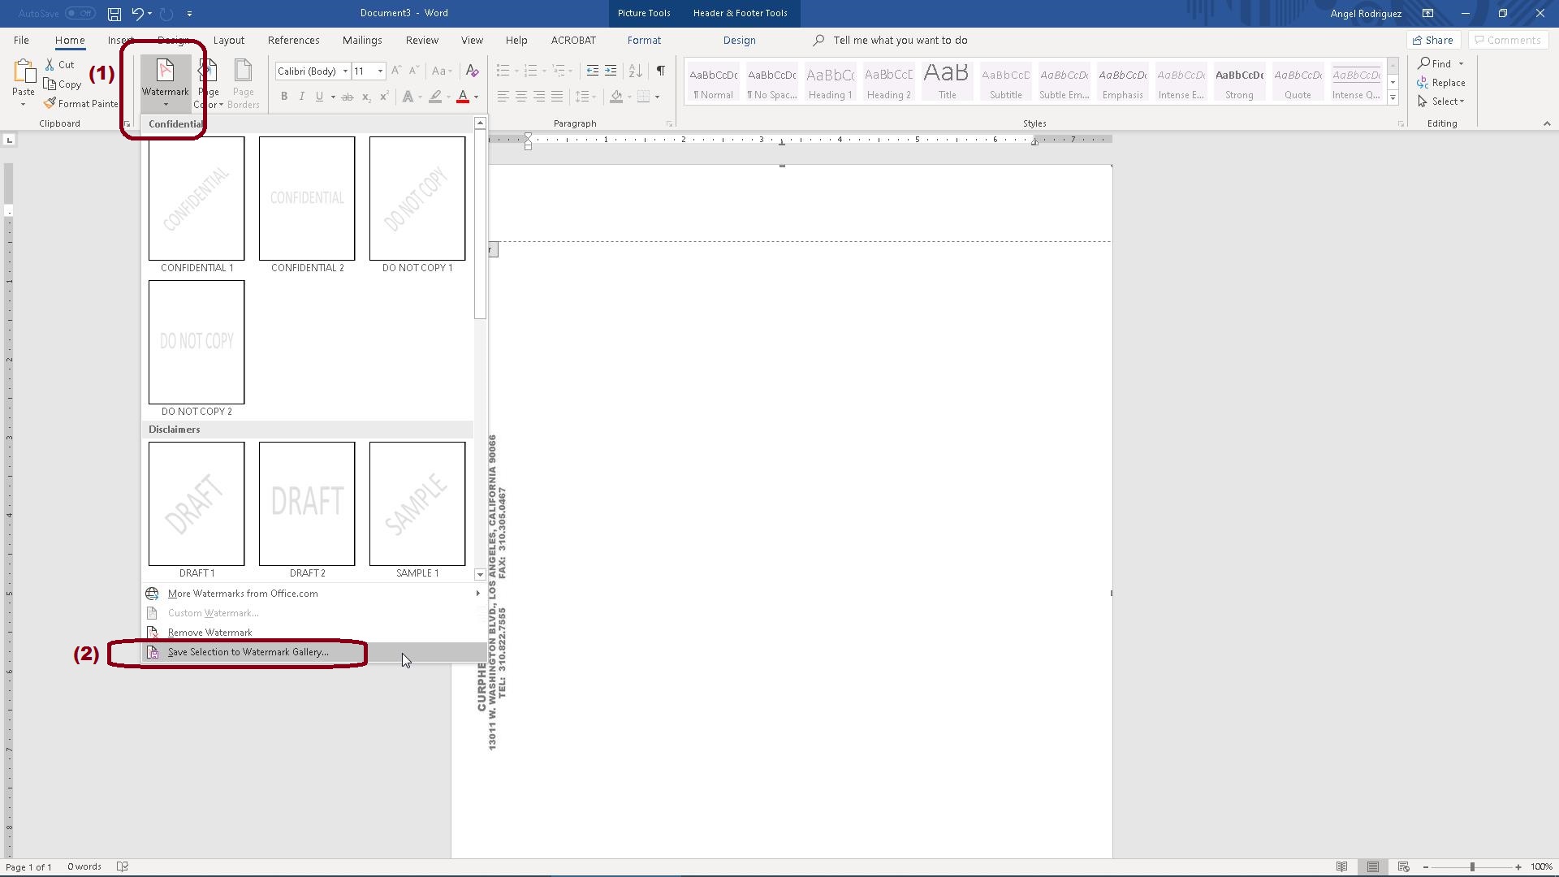Click the Share button
The image size is (1559, 877).
1433,40
